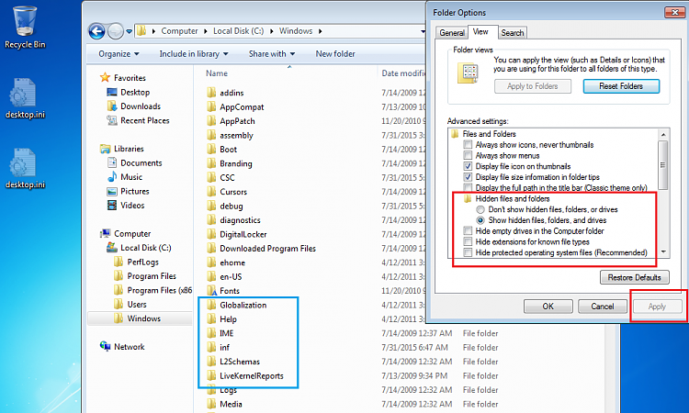Click the Favorites star icon

(x=105, y=78)
